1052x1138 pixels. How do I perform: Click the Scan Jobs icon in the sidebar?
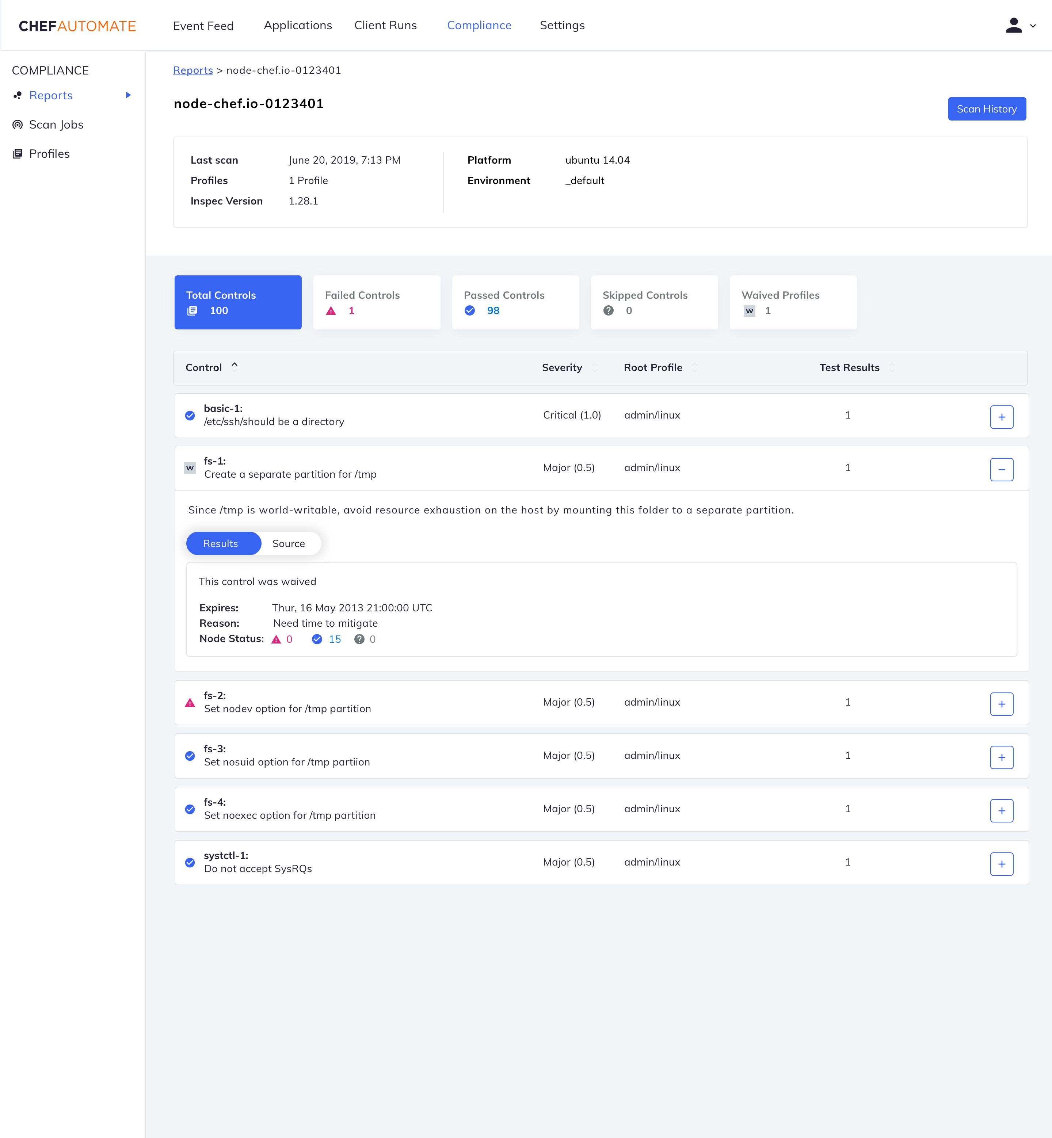17,124
